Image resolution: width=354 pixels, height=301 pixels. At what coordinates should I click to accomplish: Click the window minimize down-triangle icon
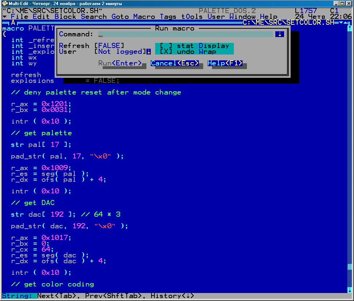point(341,23)
